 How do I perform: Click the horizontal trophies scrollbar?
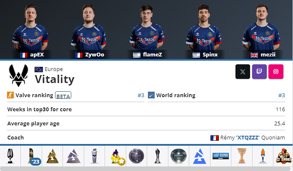click(x=147, y=169)
